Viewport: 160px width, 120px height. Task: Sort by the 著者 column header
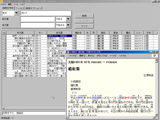click(116, 33)
